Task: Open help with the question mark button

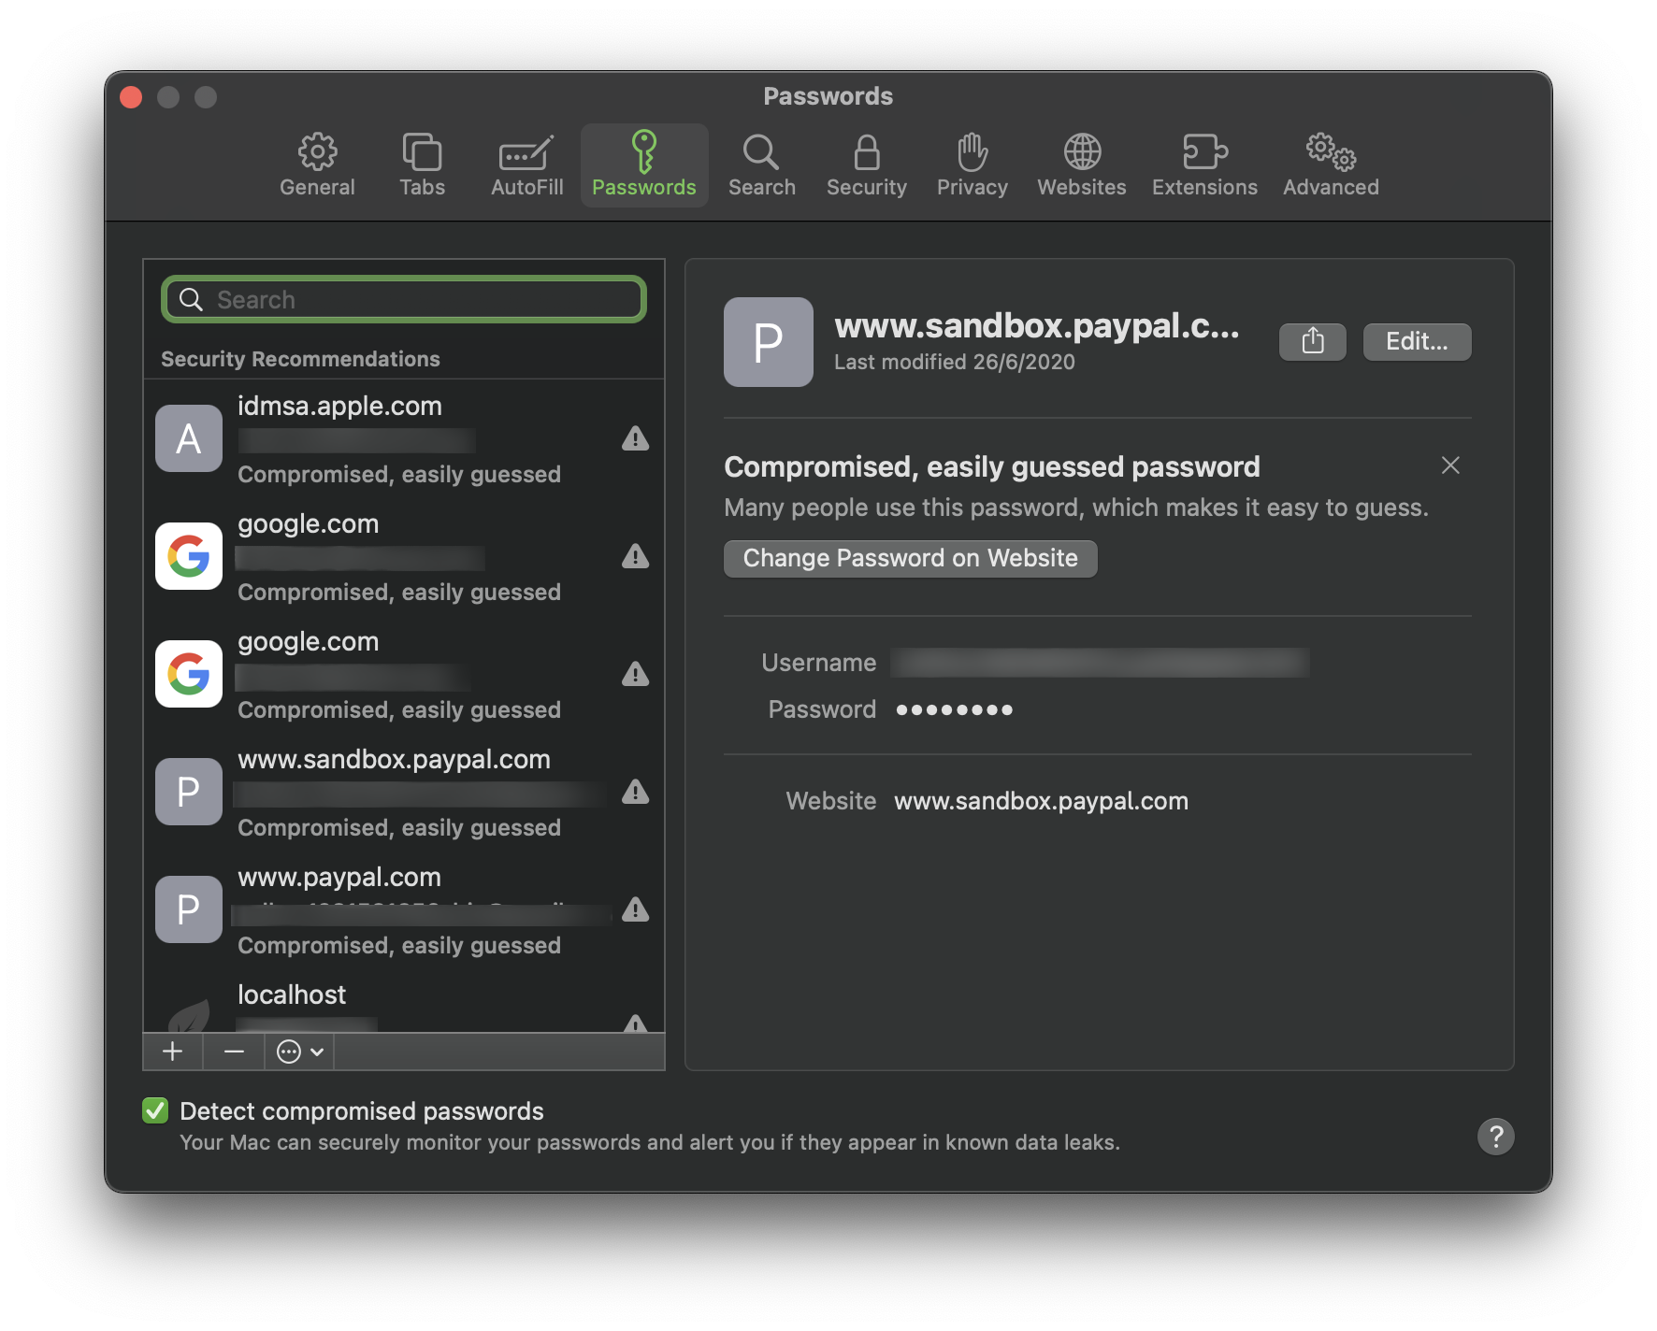Action: click(1495, 1137)
